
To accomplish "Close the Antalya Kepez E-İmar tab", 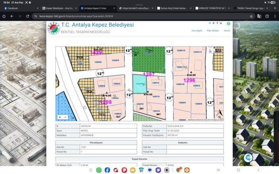I will [x=114, y=8].
